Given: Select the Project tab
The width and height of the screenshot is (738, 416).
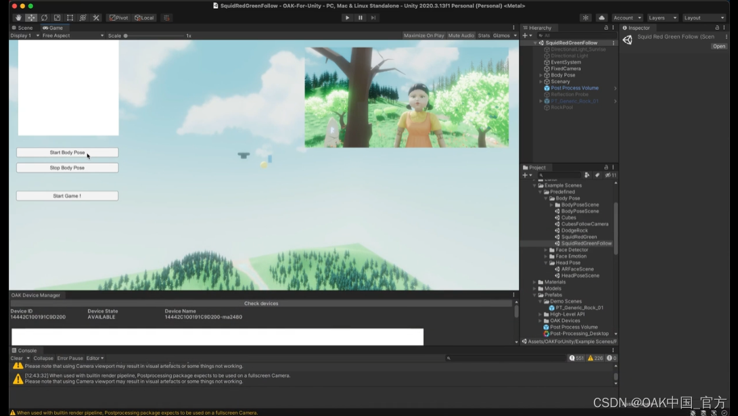Looking at the screenshot, I should (x=534, y=168).
